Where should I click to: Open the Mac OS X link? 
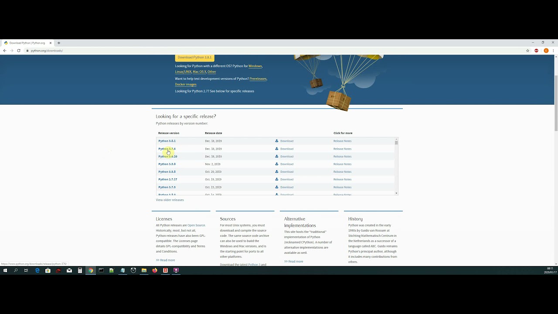click(199, 72)
